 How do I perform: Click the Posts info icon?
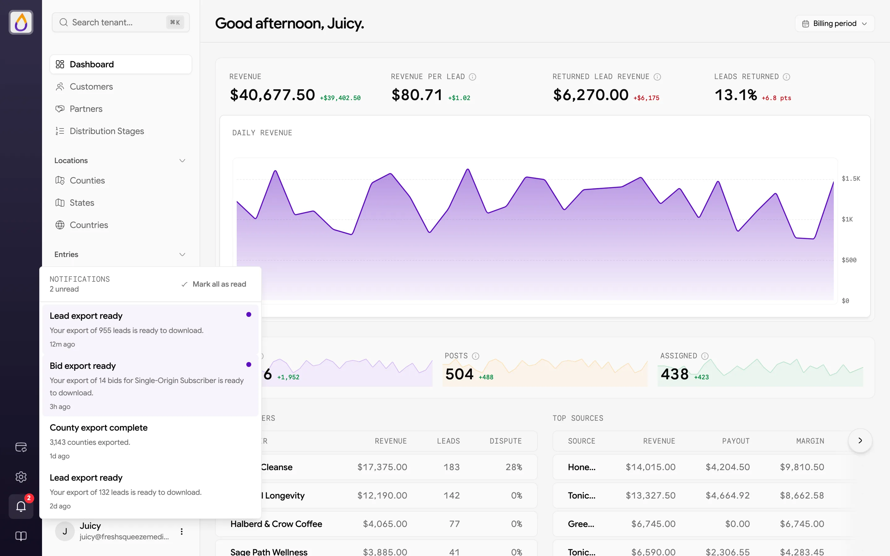tap(476, 356)
